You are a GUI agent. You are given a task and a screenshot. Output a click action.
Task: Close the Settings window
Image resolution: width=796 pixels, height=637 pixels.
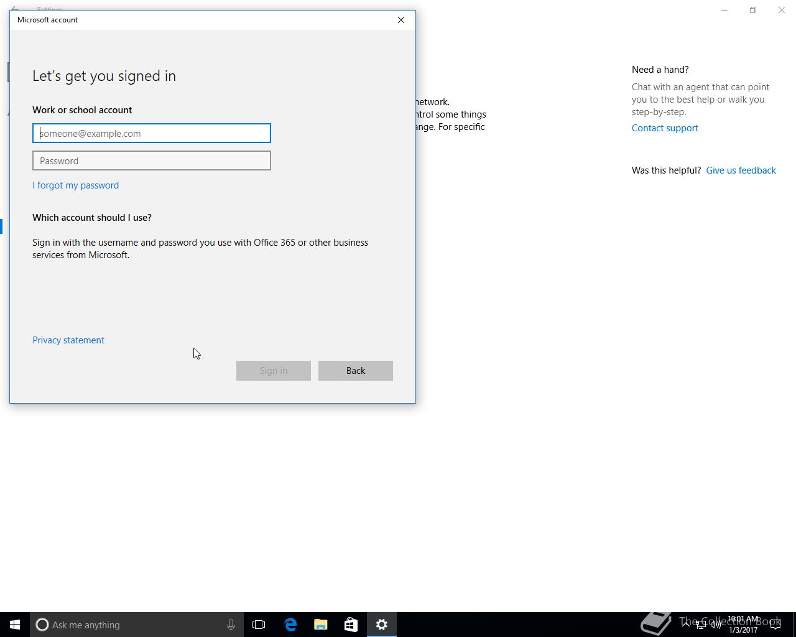tap(782, 10)
